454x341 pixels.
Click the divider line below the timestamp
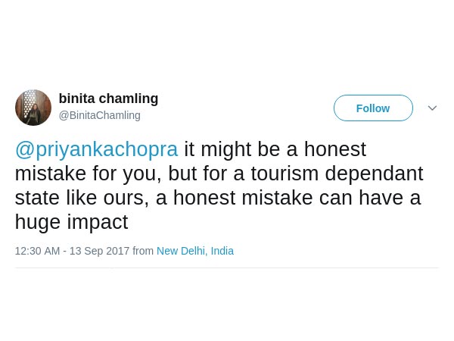[x=227, y=267]
